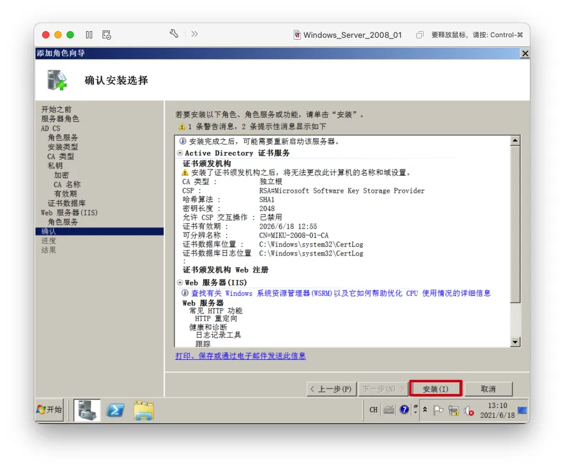Click the 独立根 CA type value
This screenshot has width=564, height=469.
point(271,182)
